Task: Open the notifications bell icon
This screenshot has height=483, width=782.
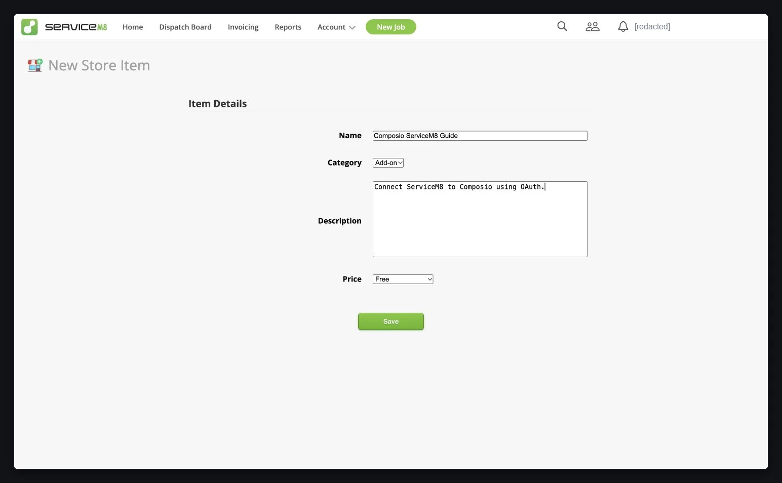Action: tap(623, 26)
